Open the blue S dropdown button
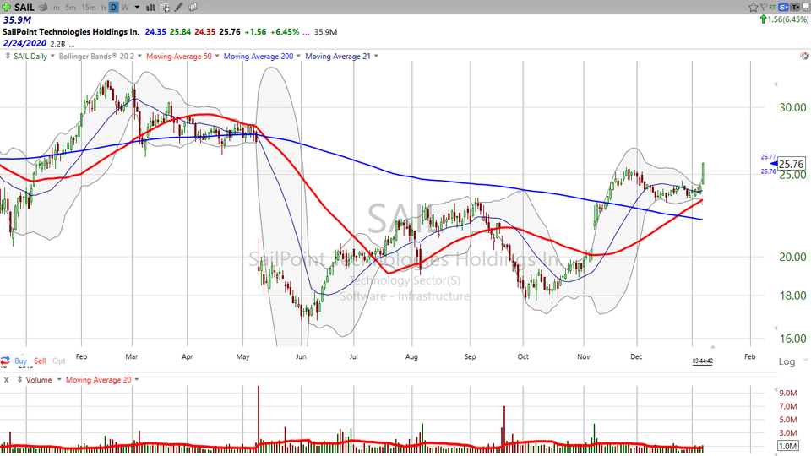Screen dimensions: 811x456 (x=784, y=7)
